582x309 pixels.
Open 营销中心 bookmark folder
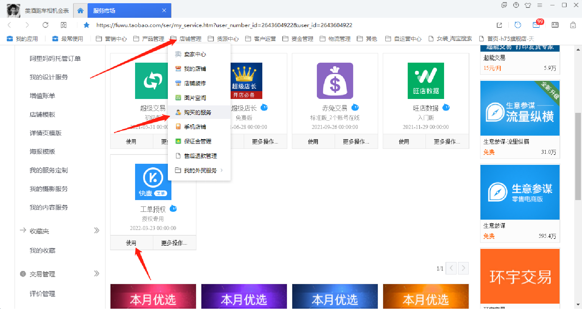[x=112, y=39]
